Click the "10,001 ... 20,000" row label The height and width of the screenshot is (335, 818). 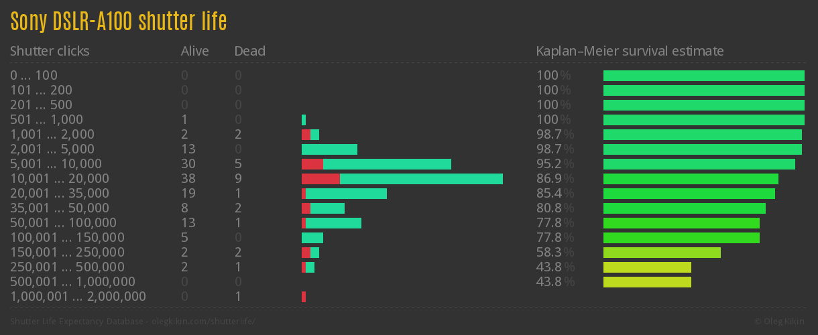pos(60,179)
